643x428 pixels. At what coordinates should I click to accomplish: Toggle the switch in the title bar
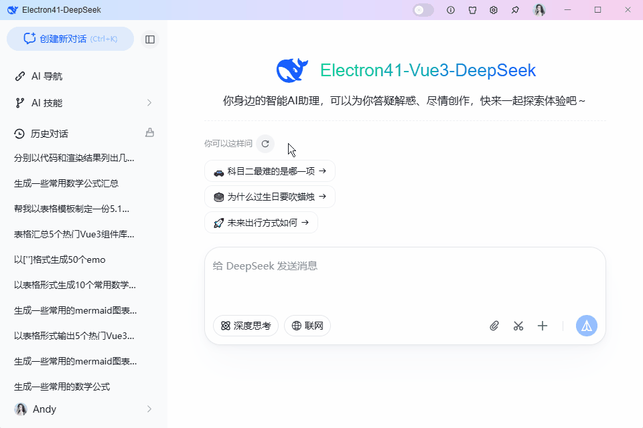pyautogui.click(x=423, y=10)
